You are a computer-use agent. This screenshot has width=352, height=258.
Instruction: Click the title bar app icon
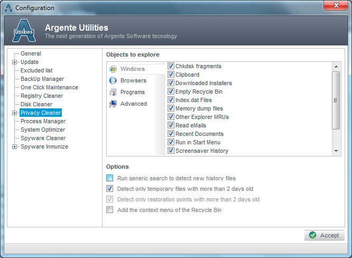[8, 8]
